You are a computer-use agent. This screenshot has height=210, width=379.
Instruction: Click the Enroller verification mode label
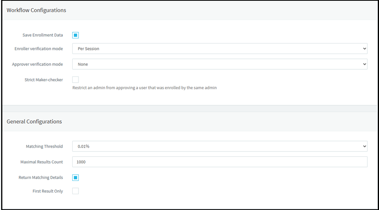[38, 49]
